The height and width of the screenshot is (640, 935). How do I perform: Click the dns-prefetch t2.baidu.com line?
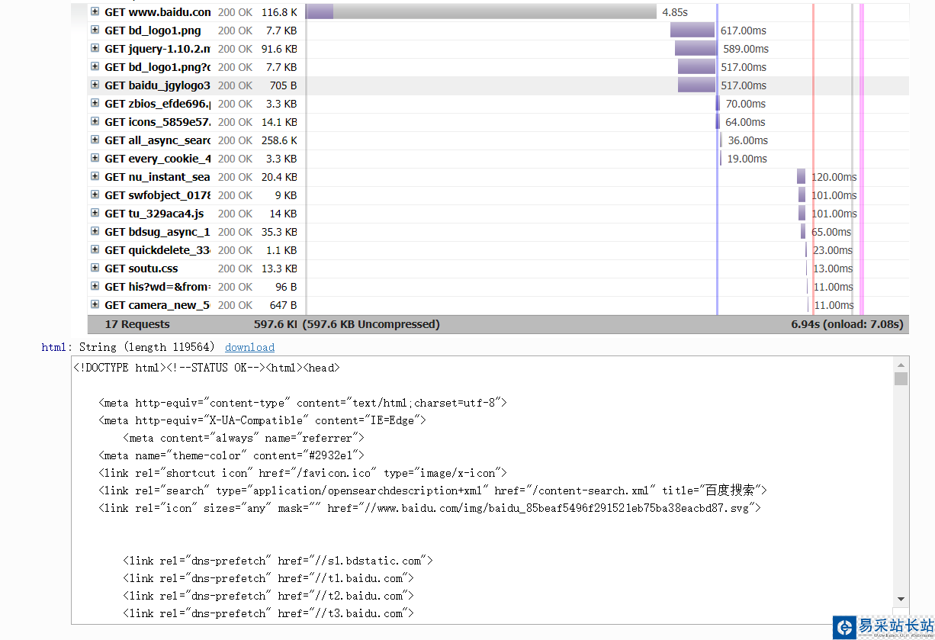(x=268, y=596)
